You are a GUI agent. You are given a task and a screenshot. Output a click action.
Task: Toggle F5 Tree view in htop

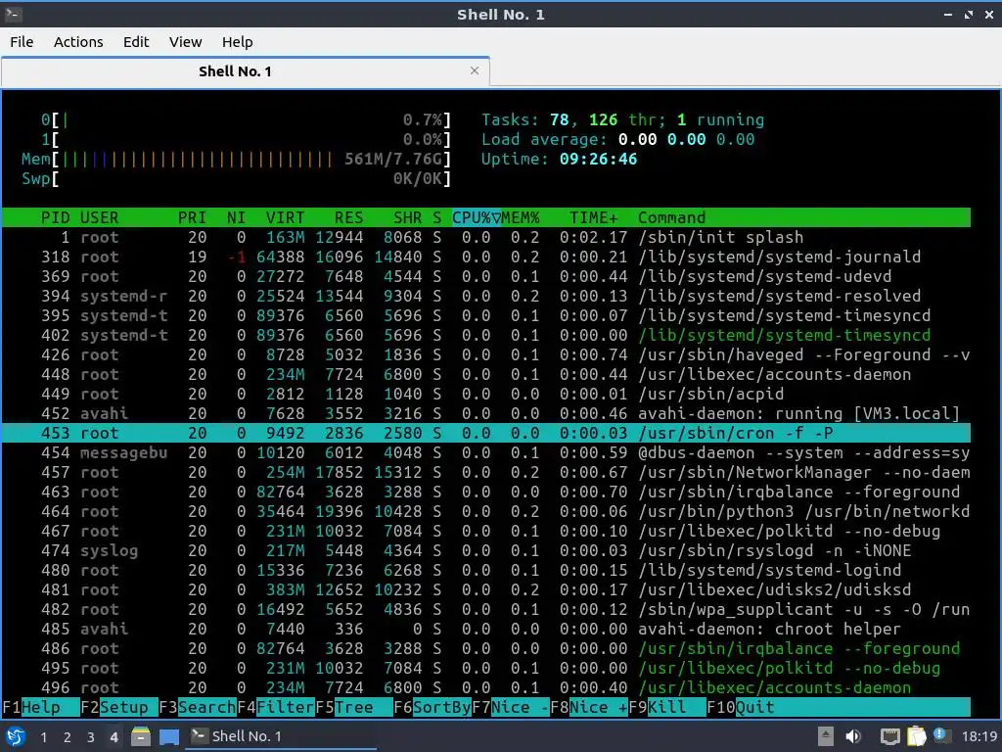click(354, 707)
